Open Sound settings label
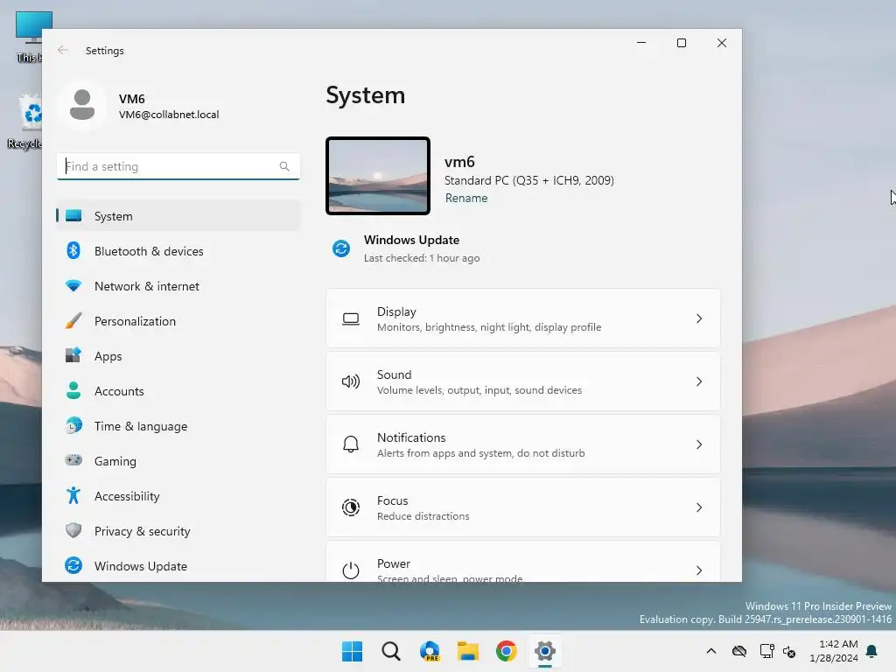This screenshot has width=896, height=672. coord(395,374)
